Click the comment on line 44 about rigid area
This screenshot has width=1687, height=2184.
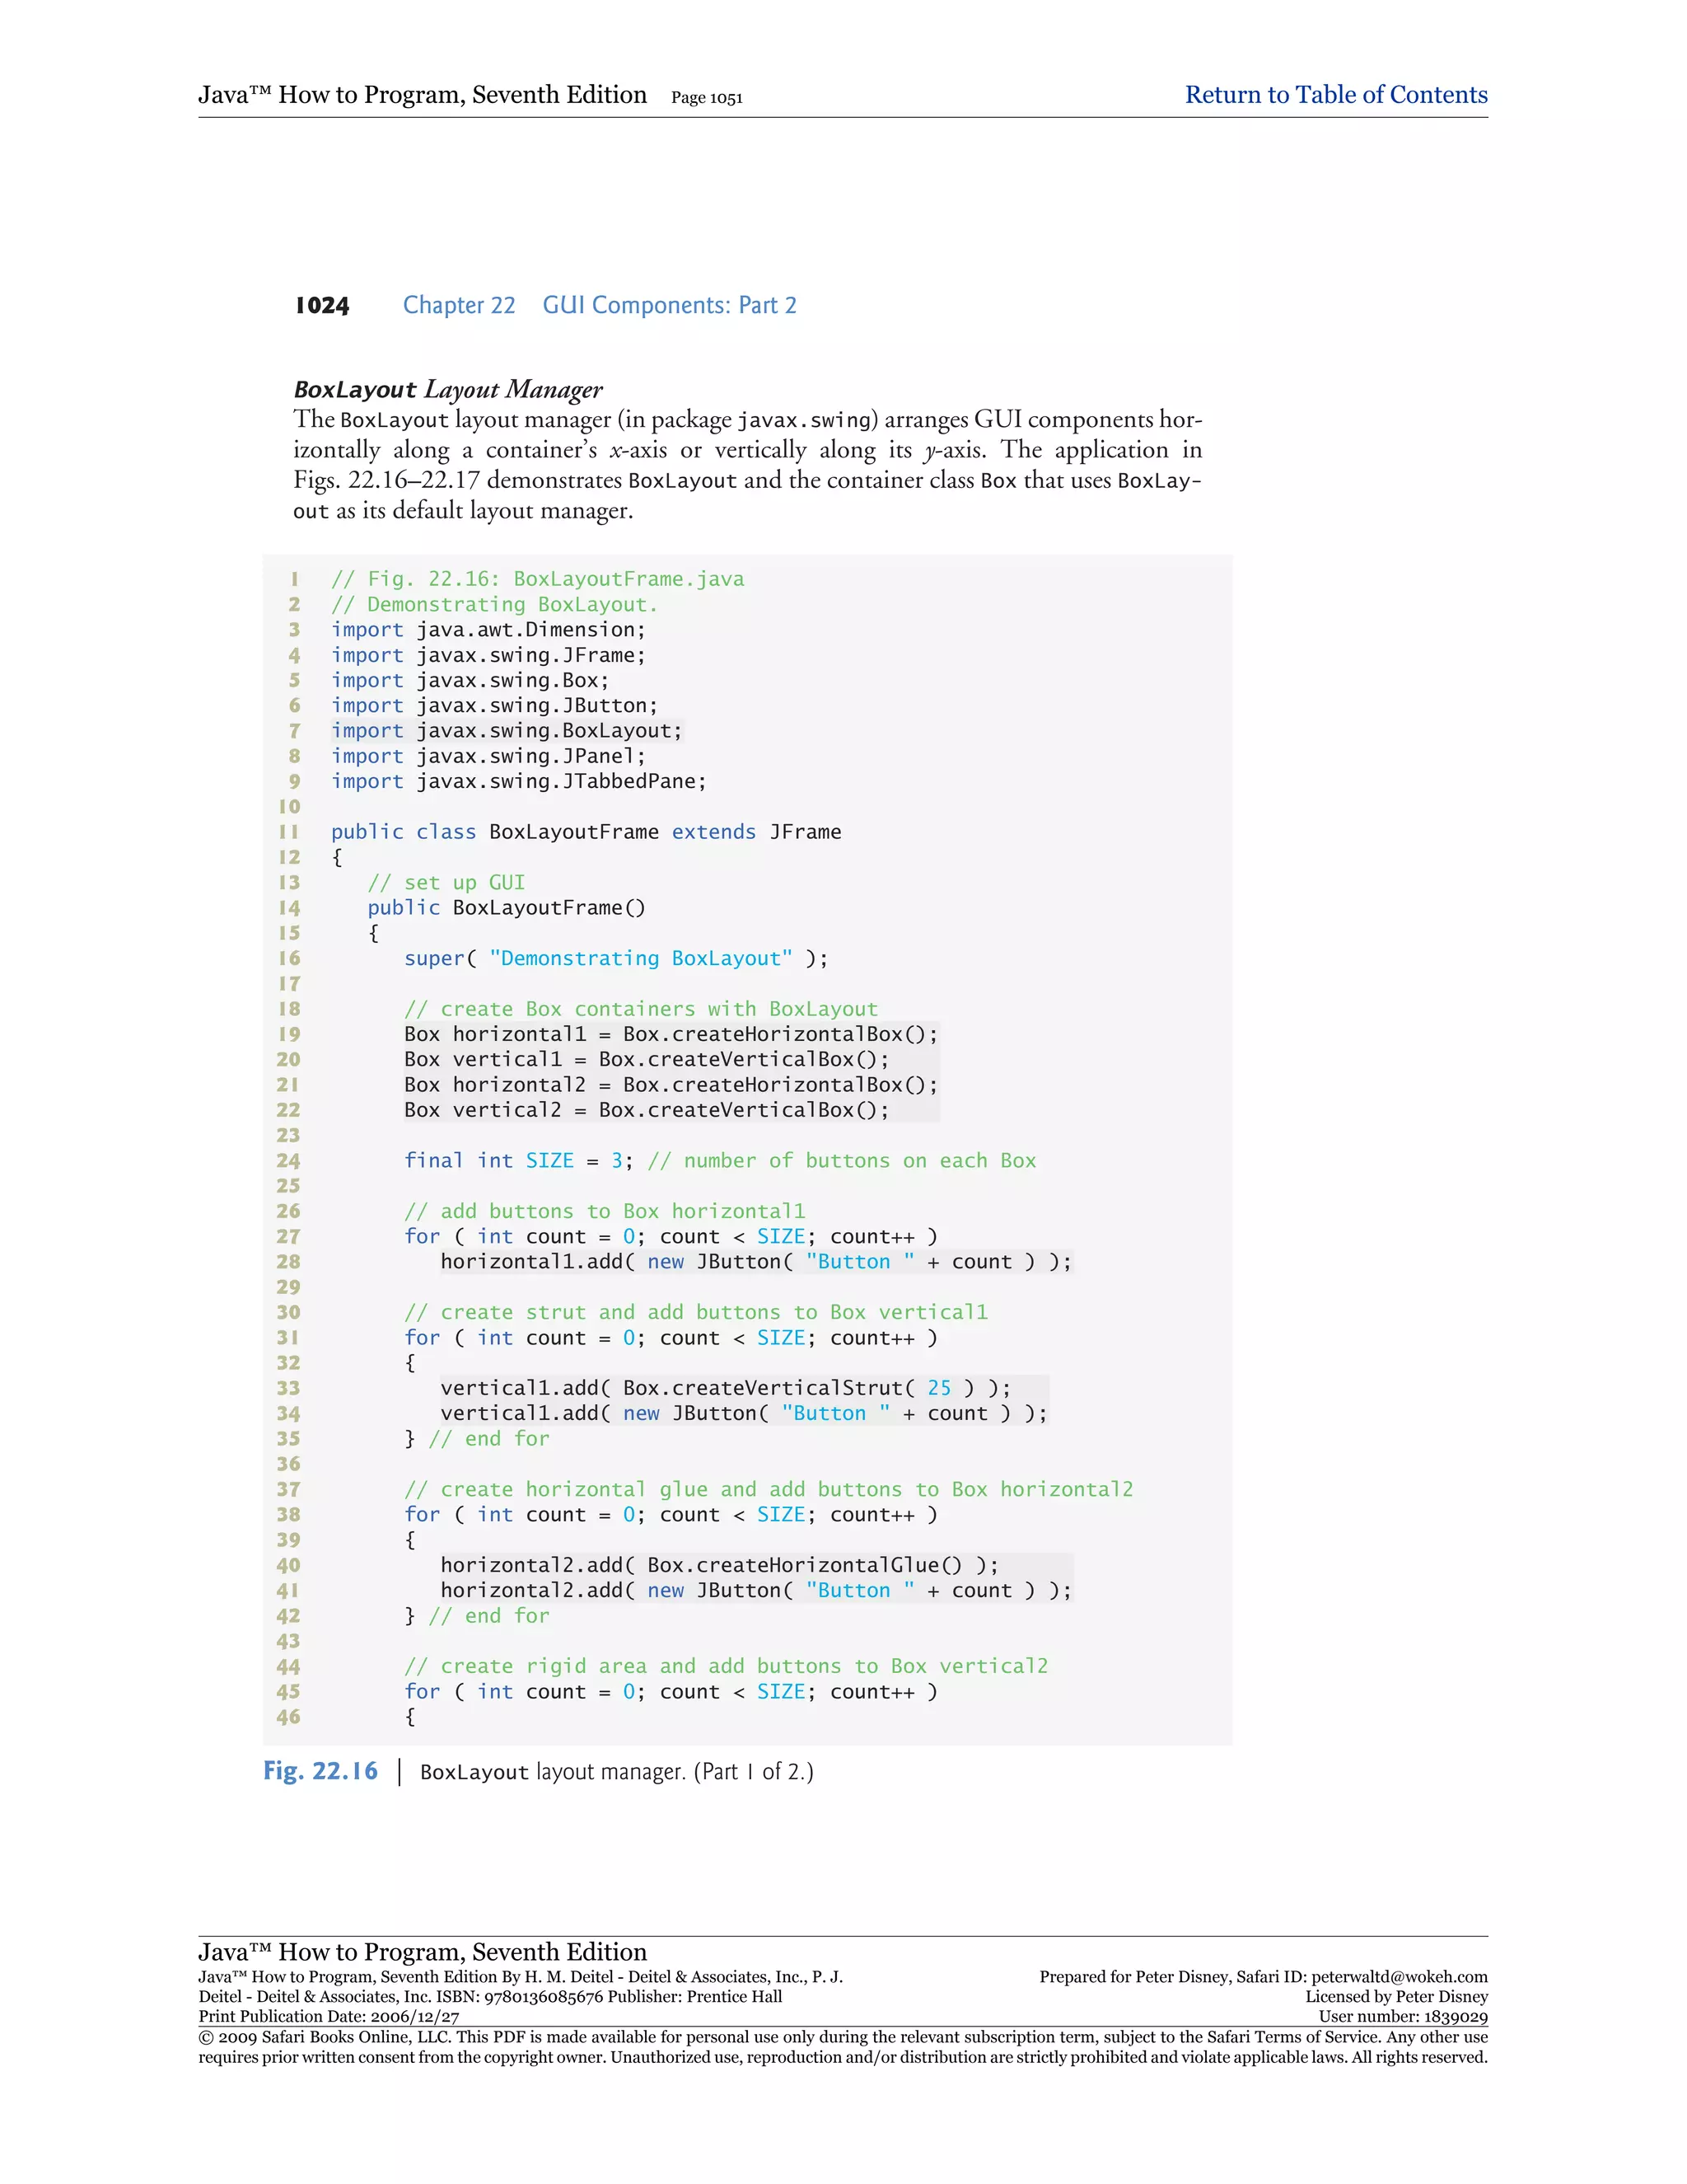coord(726,1666)
